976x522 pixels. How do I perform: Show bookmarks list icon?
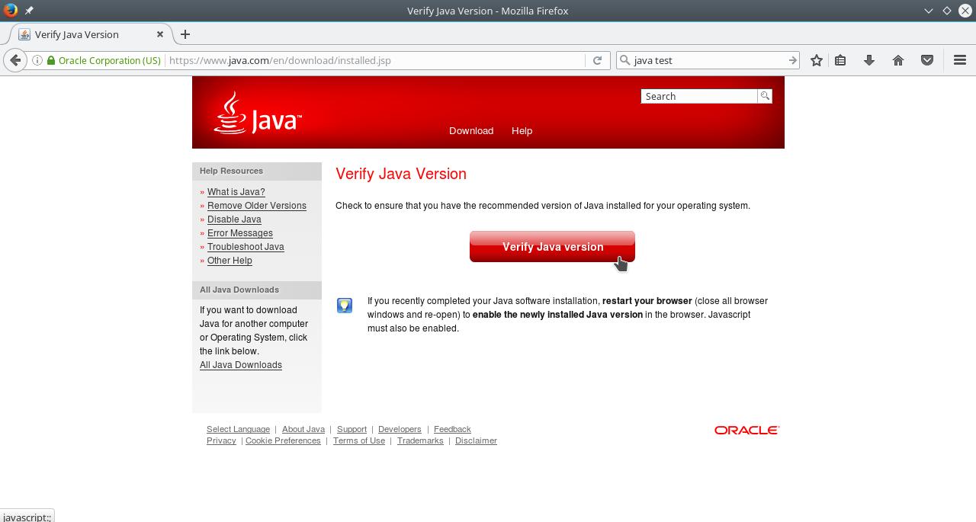click(x=840, y=60)
